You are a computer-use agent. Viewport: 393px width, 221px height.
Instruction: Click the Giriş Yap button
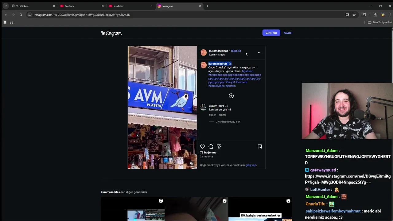click(x=271, y=33)
